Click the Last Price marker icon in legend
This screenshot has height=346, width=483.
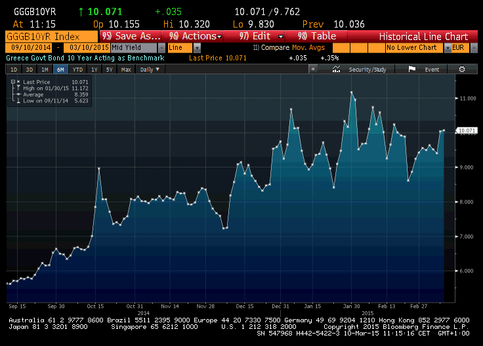(18, 81)
